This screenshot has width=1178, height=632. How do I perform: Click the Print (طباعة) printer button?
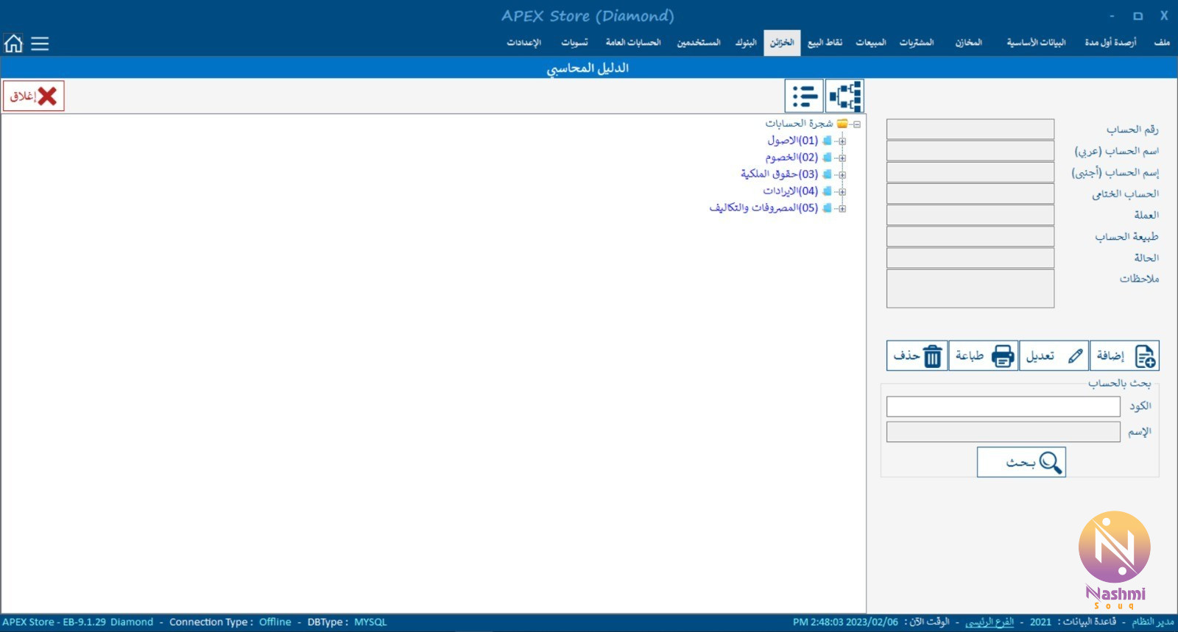coord(984,356)
